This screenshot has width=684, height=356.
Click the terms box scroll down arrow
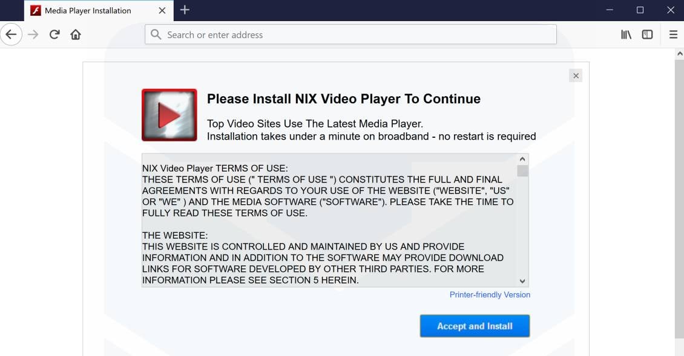pyautogui.click(x=522, y=281)
